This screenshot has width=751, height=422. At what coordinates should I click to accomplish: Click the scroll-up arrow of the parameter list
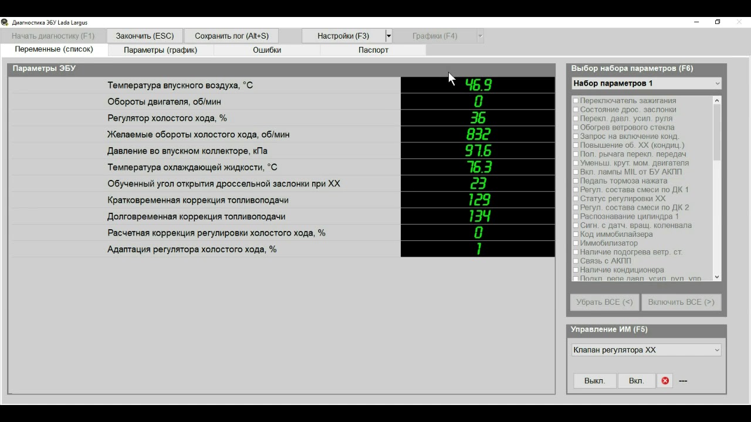click(x=717, y=101)
